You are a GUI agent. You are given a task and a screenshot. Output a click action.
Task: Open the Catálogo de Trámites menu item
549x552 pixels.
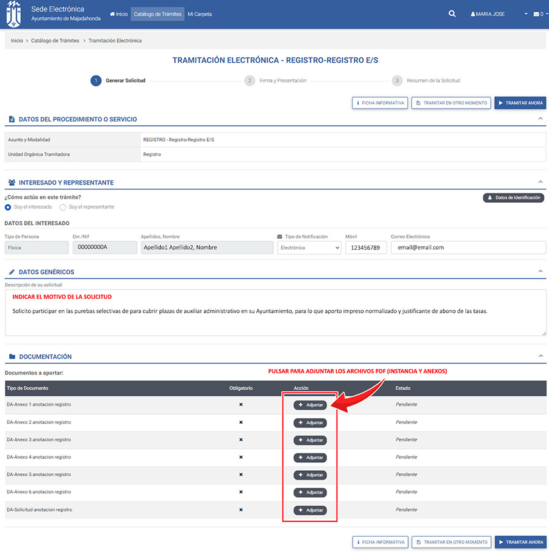pyautogui.click(x=157, y=13)
